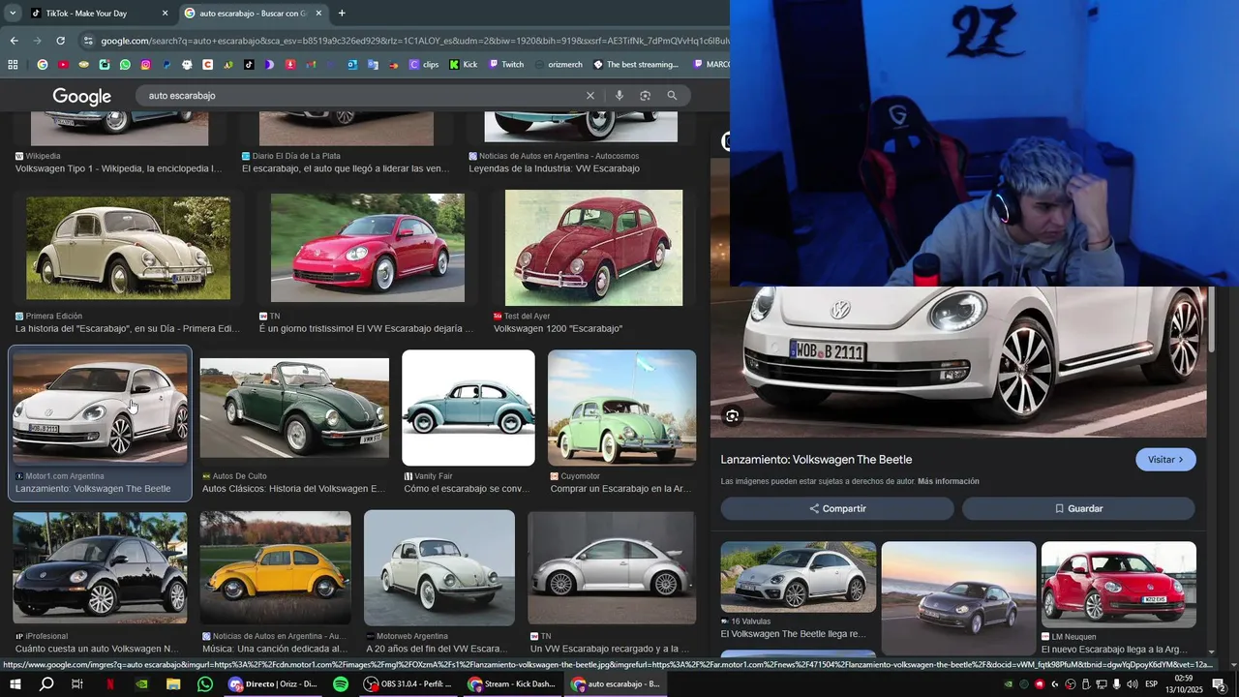Submit search using the magnifier icon
This screenshot has width=1239, height=697.
672,96
